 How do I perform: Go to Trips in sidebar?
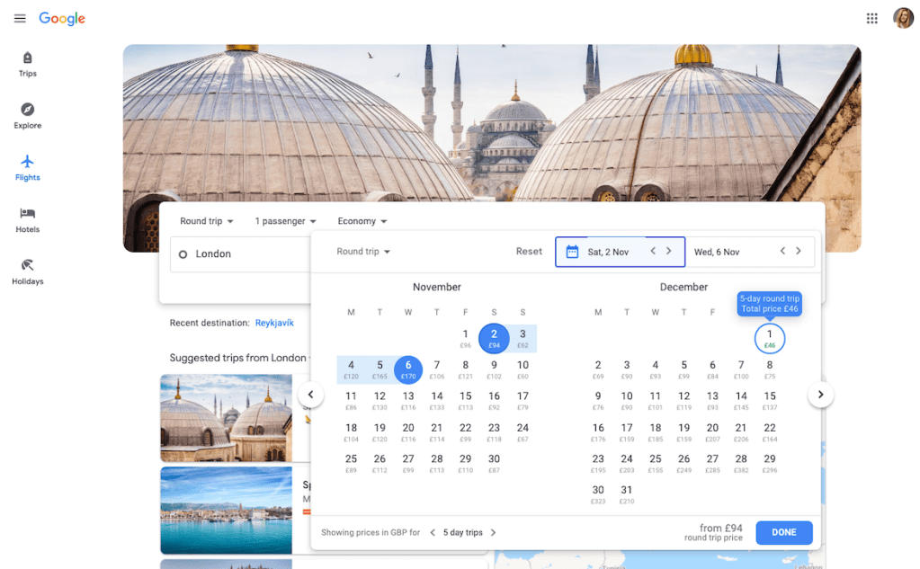click(x=27, y=64)
